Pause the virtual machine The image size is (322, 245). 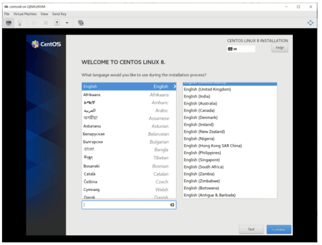click(x=46, y=23)
